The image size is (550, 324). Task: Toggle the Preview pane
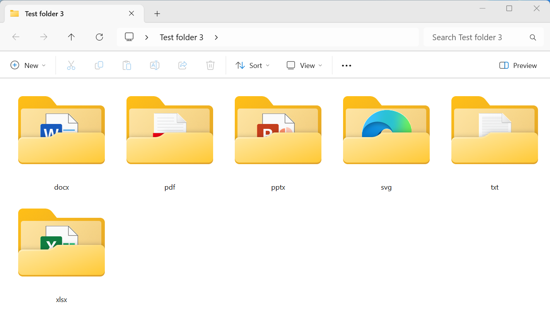click(518, 65)
